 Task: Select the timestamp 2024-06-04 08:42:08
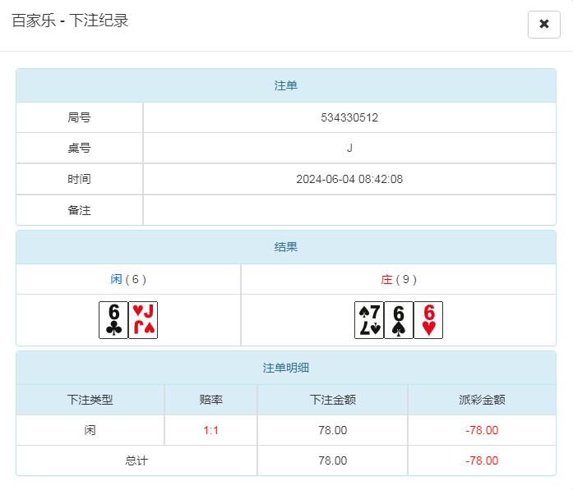tap(349, 179)
